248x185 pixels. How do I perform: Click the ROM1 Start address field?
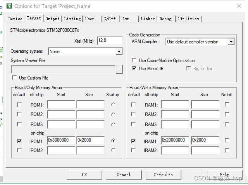[61, 104]
